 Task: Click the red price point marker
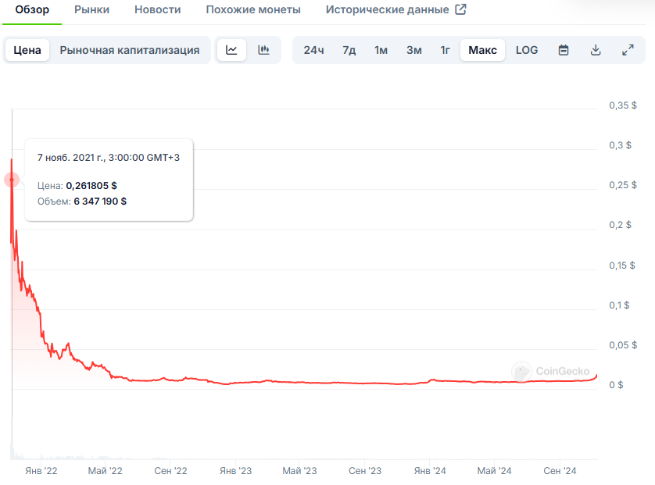coord(12,180)
